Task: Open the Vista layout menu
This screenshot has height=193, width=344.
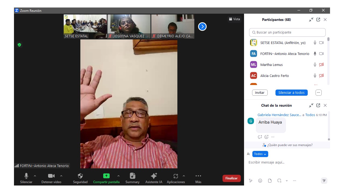Action: pyautogui.click(x=234, y=19)
